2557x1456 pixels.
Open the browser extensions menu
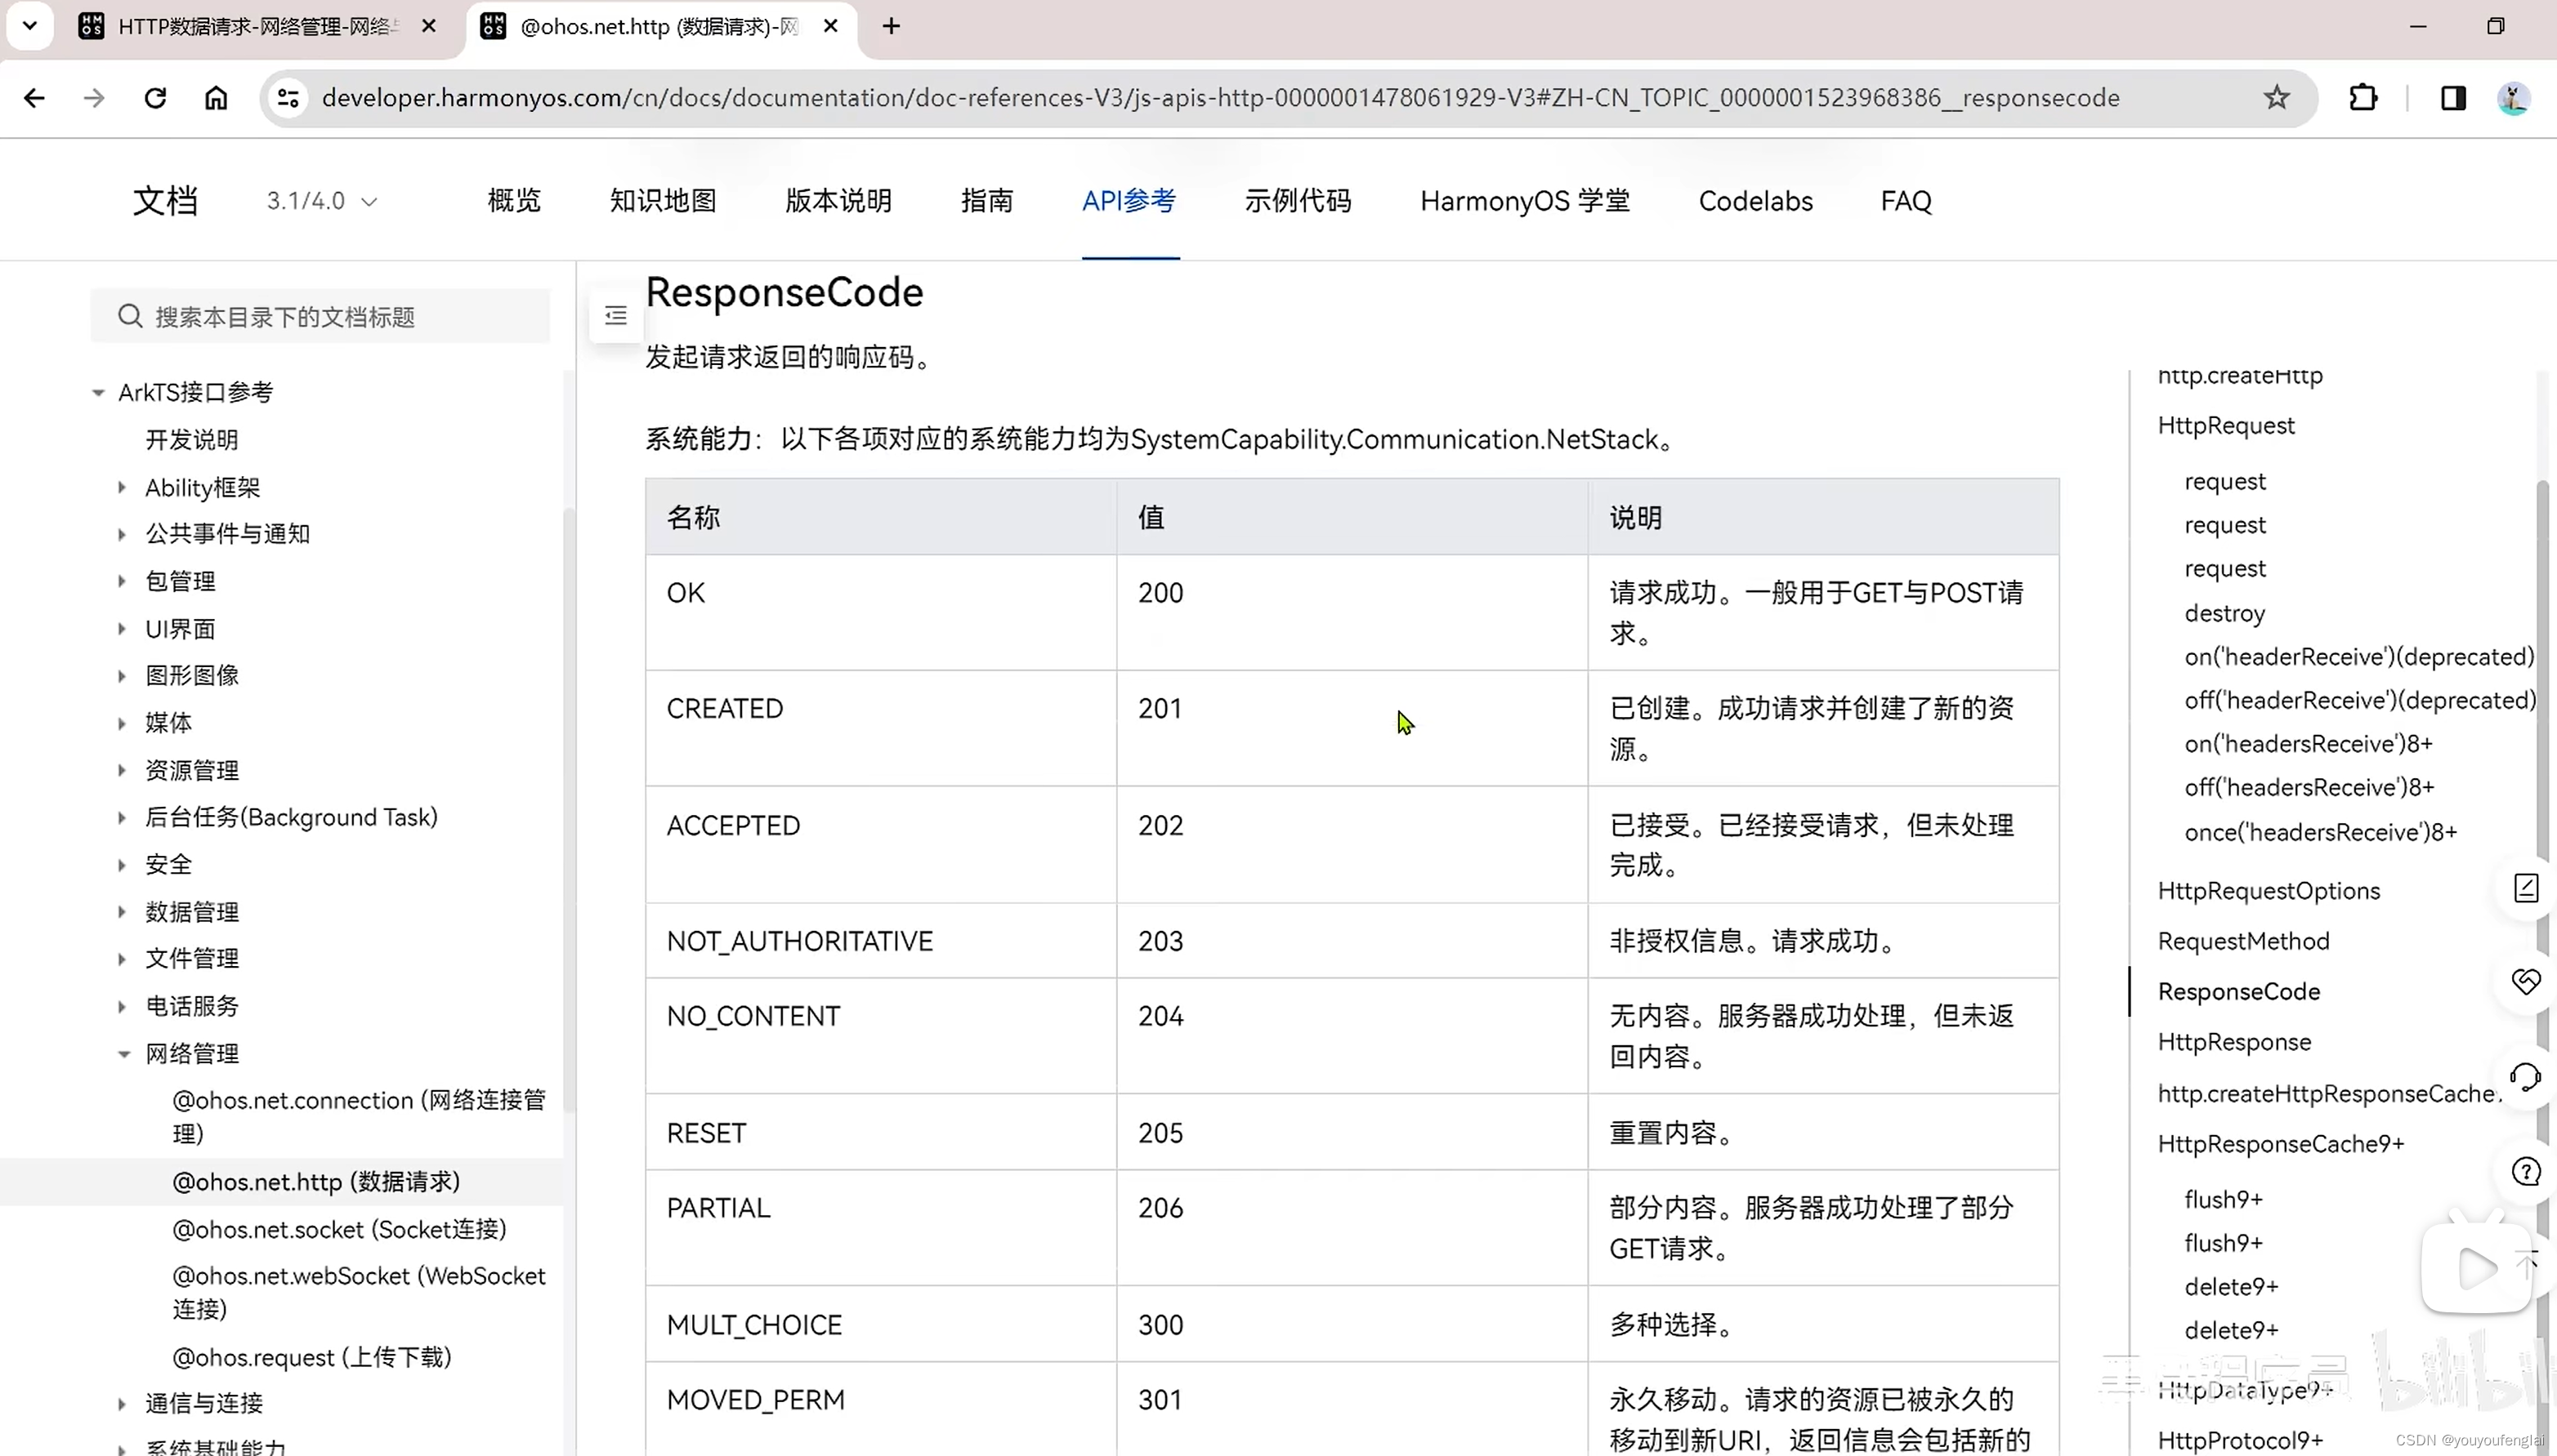coord(2363,98)
